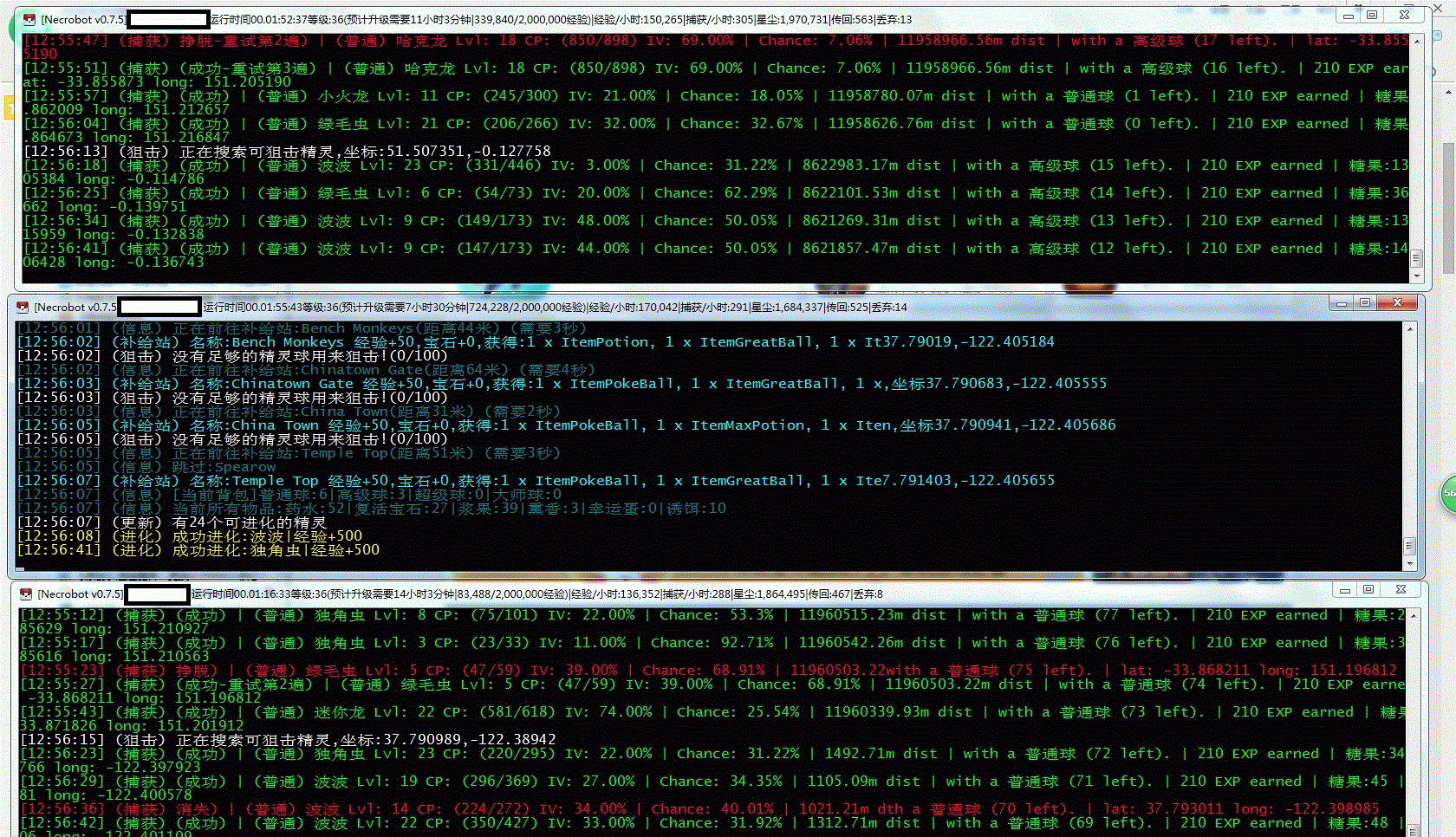Click the top window title showing runtime 00.01:52:37

coord(562,19)
